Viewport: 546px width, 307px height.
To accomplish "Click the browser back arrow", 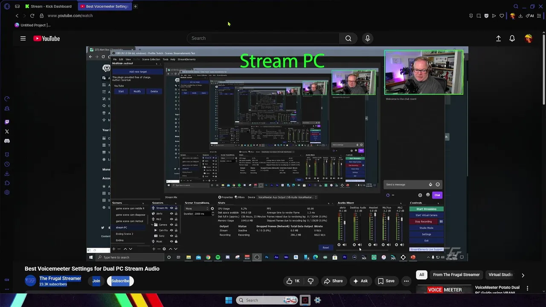I will coord(17,16).
